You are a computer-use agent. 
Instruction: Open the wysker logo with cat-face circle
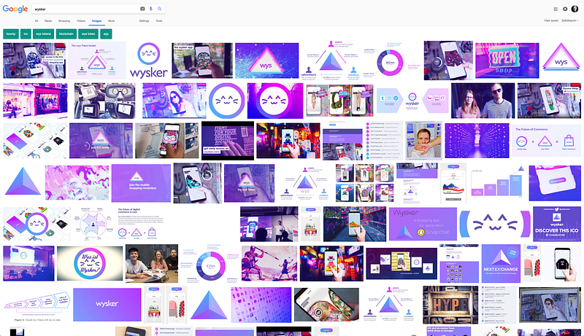click(149, 60)
